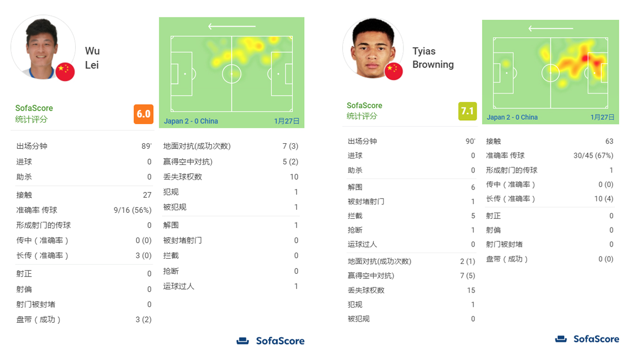
Task: Click Tyias Browning's pitch heatmap
Action: click(x=551, y=73)
